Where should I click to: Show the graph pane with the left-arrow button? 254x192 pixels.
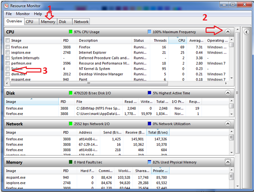(x=246, y=31)
